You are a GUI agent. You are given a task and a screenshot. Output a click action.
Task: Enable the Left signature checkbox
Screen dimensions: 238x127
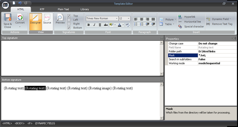[x=69, y=20]
